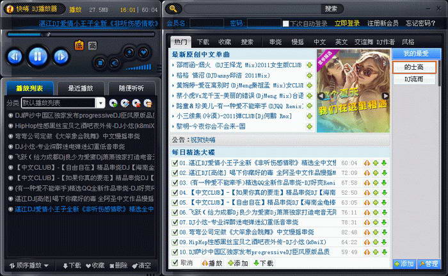448x276 pixels.
Task: Pause playback with the large center button
Action: tap(38, 56)
